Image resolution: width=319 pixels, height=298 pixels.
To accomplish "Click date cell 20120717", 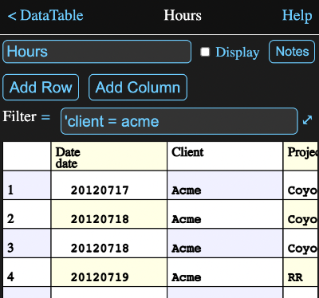I will pos(109,186).
